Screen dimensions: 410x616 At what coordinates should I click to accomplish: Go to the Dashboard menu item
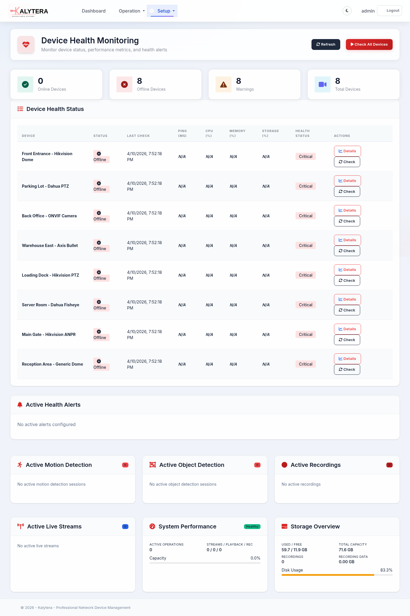pos(94,11)
